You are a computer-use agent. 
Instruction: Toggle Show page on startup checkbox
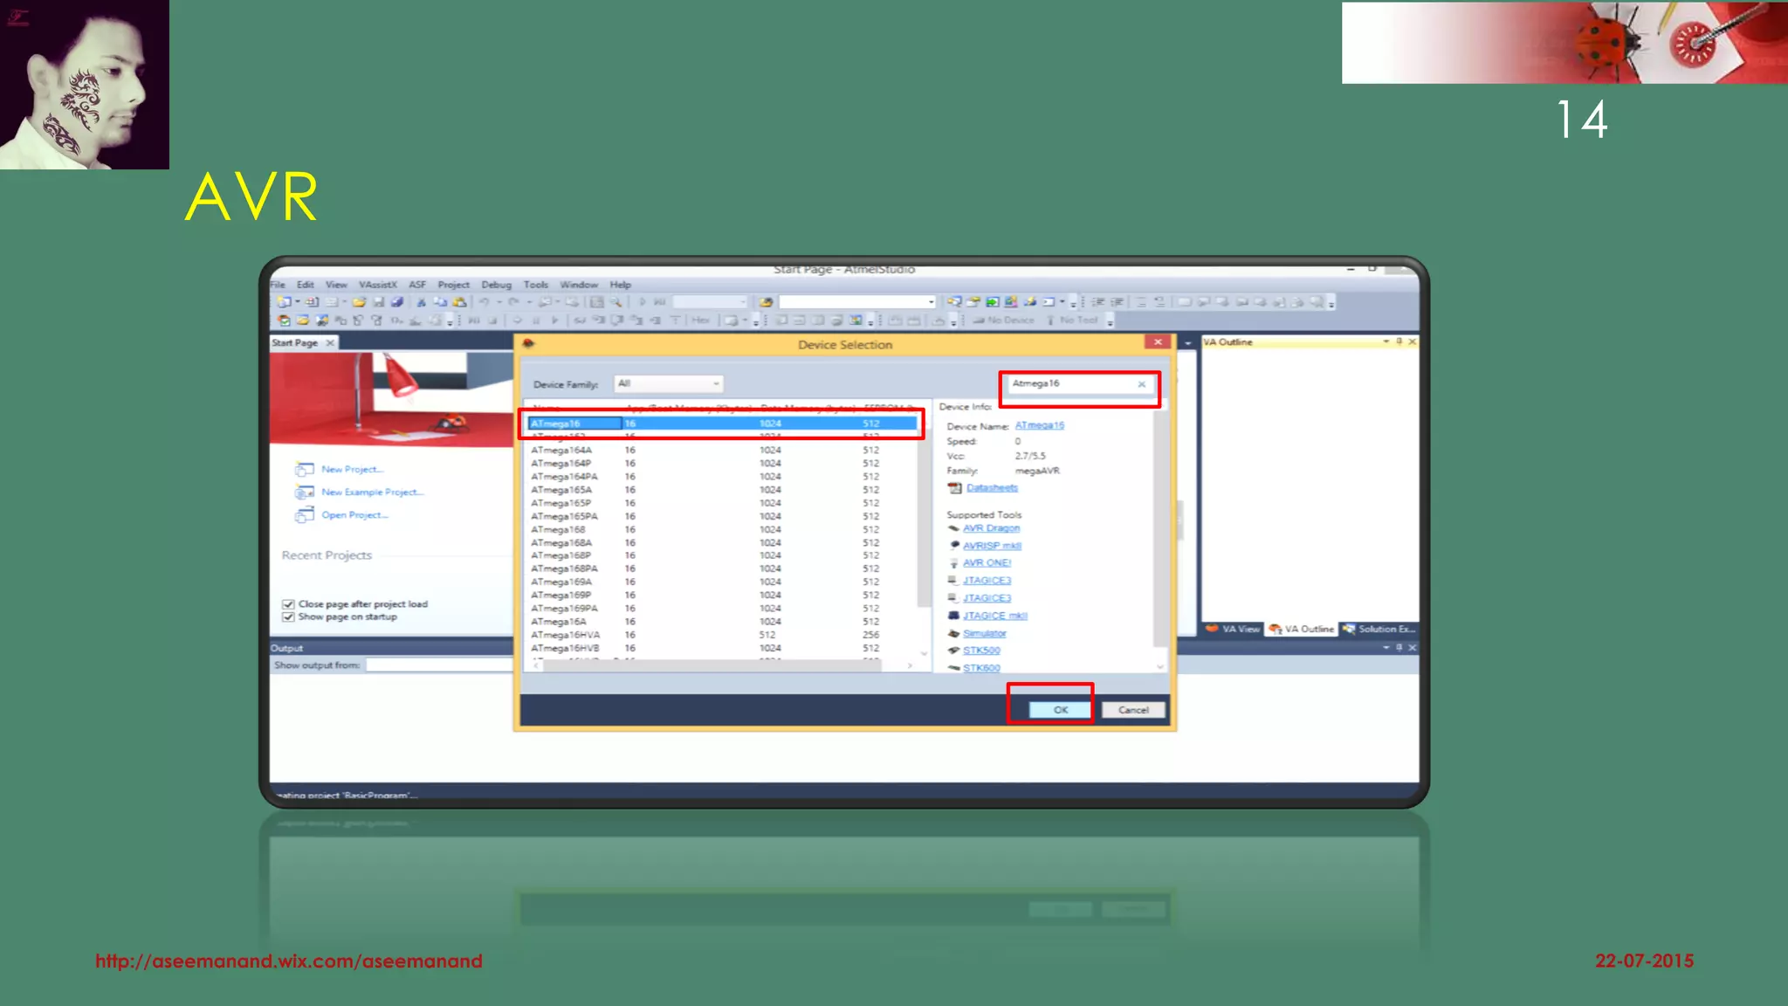pos(288,617)
